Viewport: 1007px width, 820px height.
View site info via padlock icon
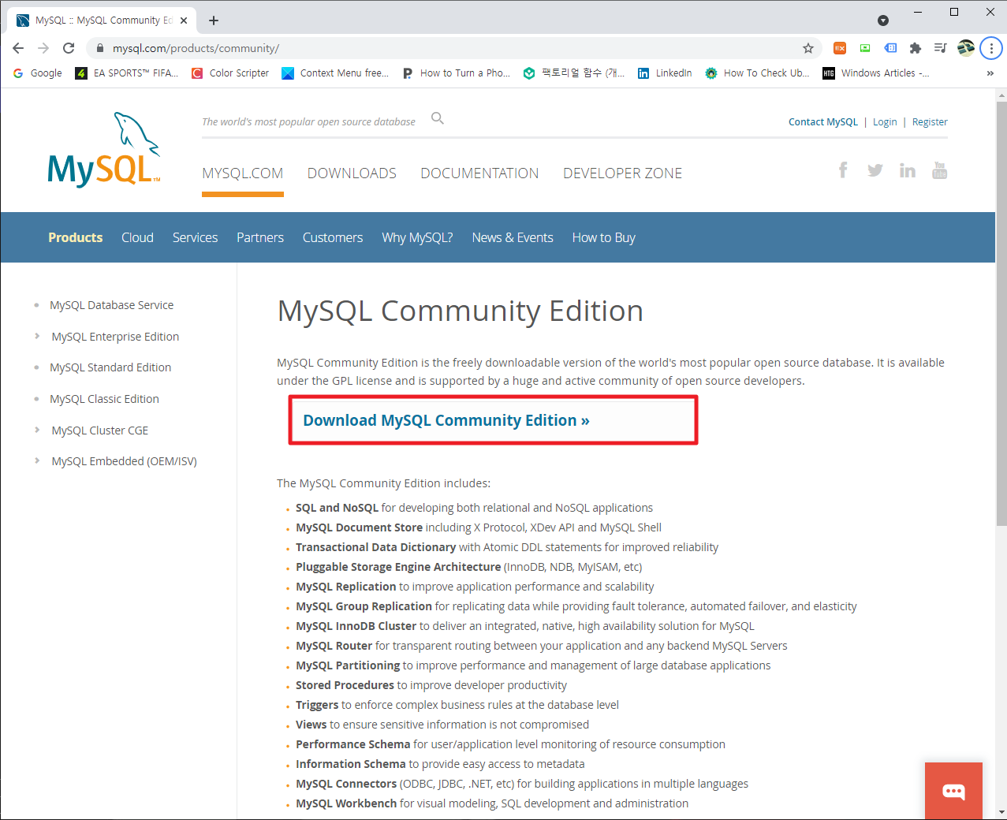coord(99,48)
